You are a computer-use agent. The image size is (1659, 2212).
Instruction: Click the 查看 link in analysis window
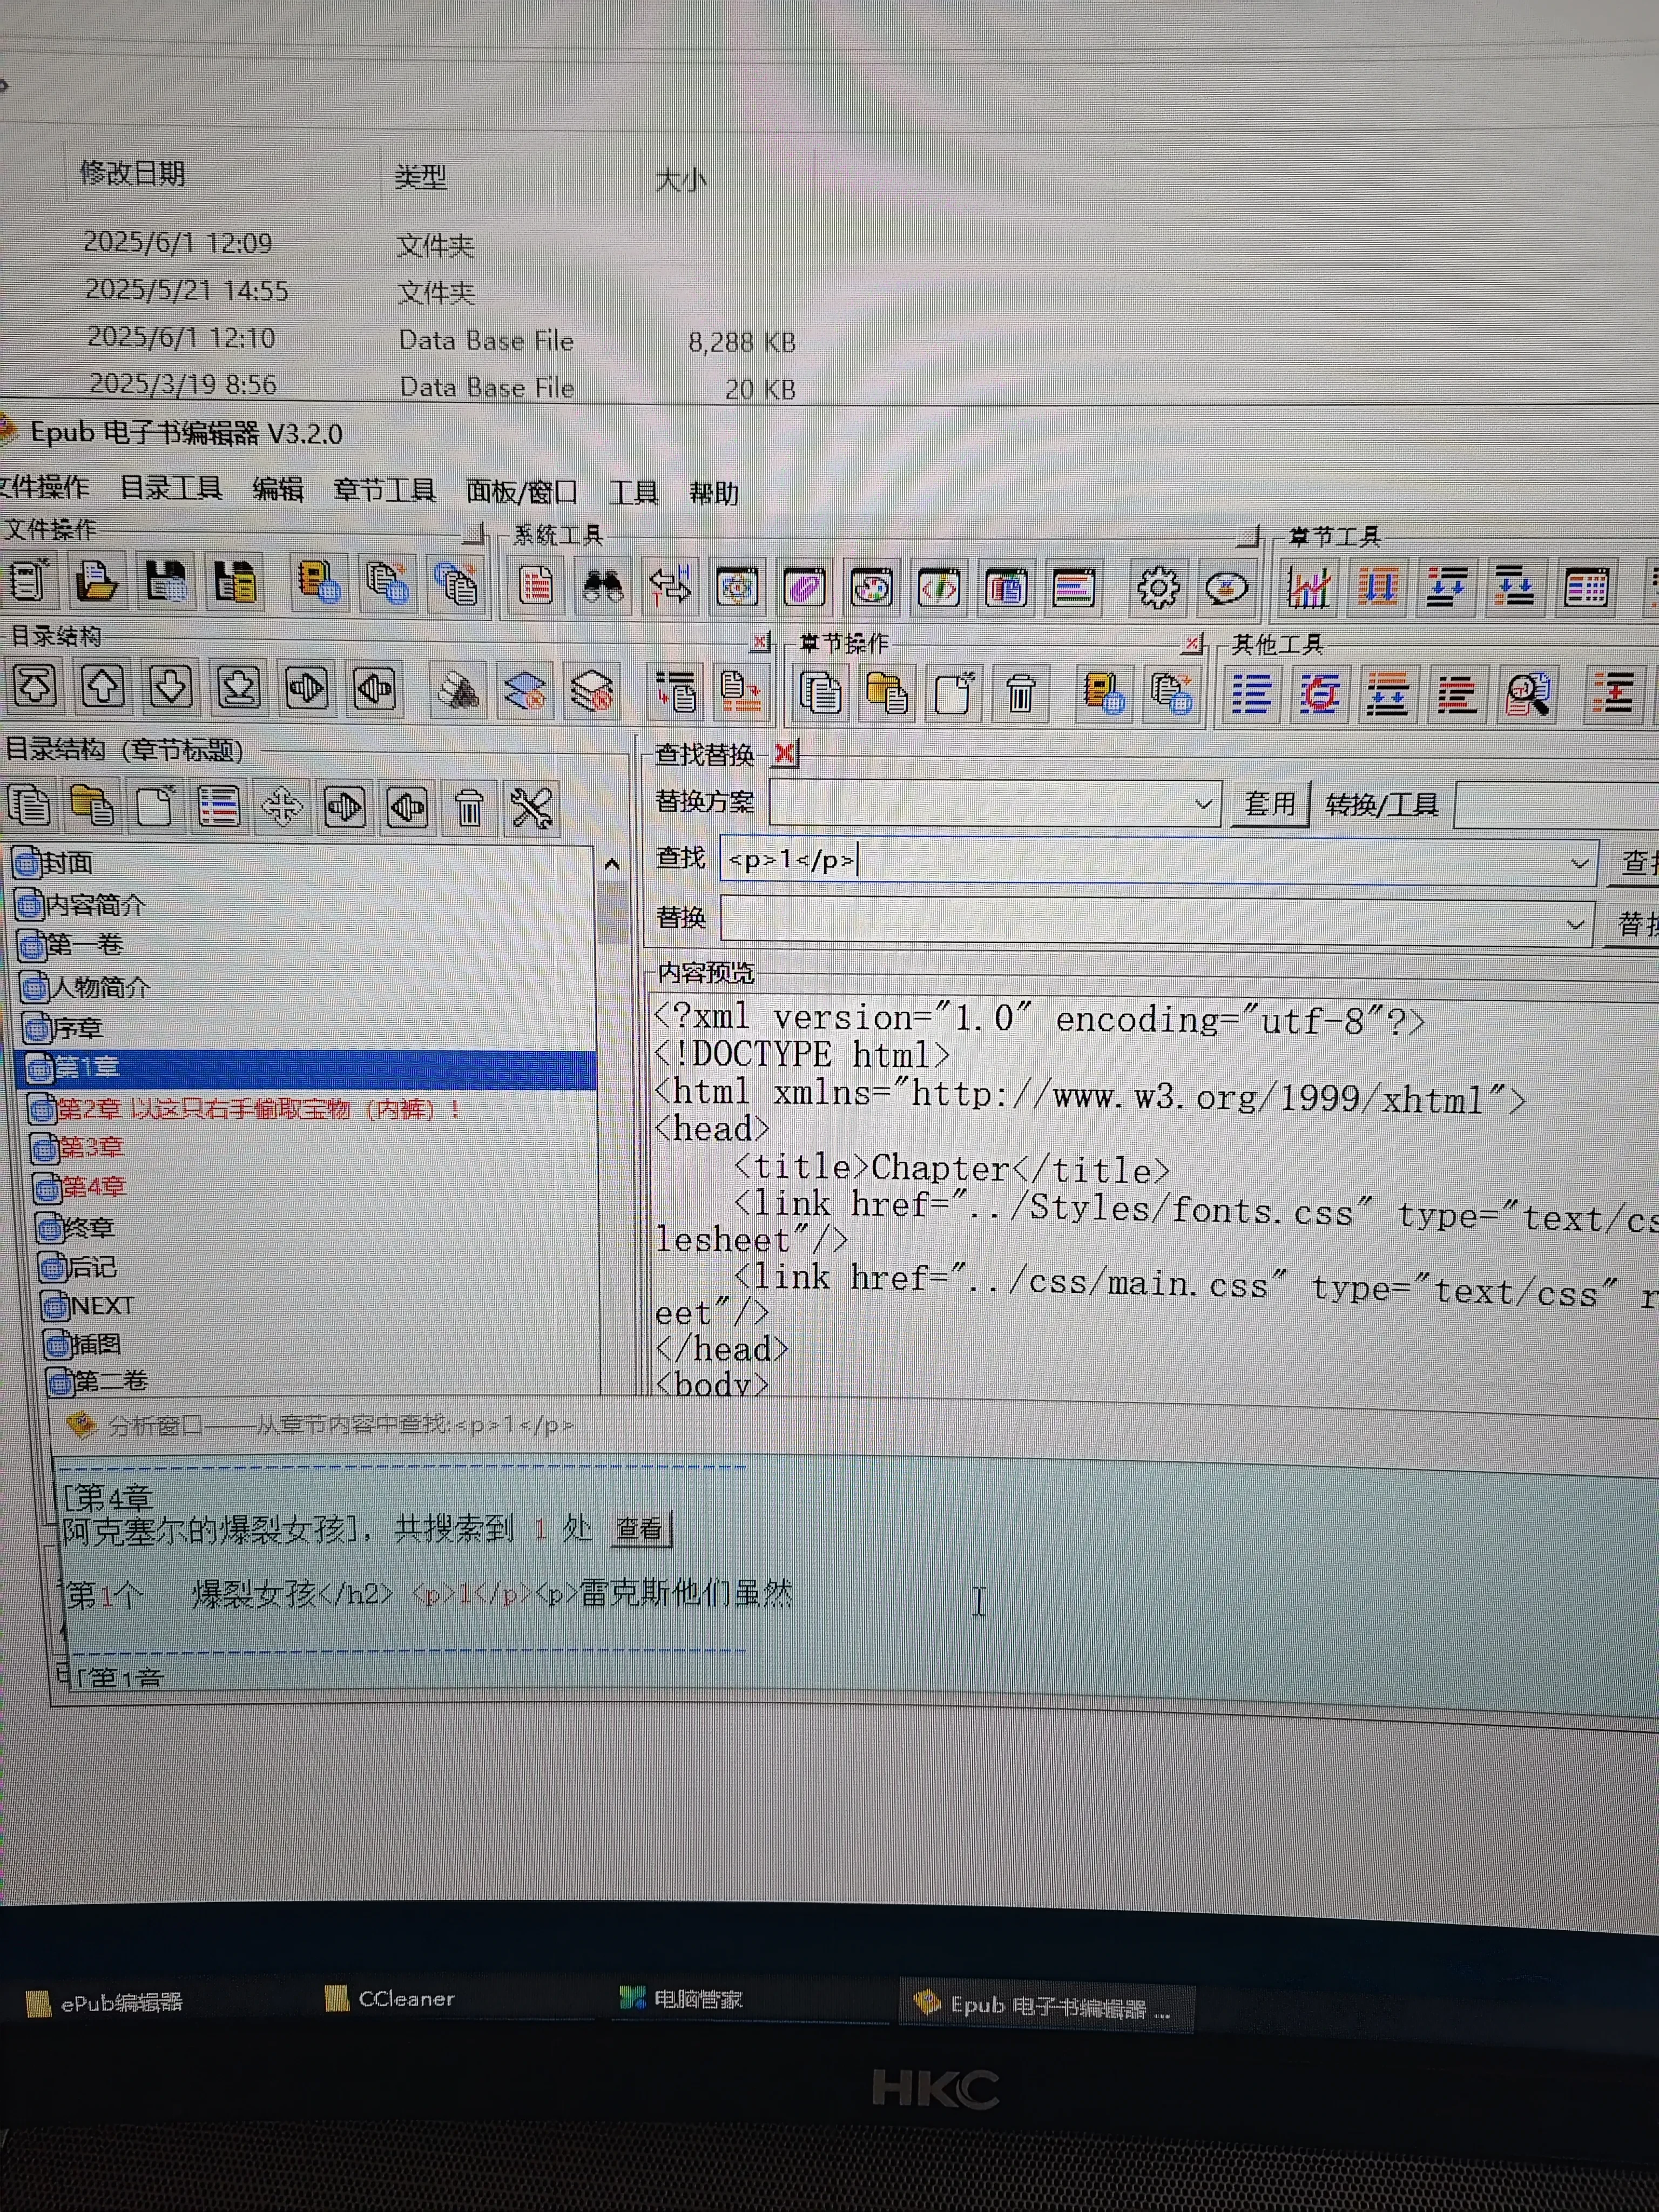click(638, 1528)
